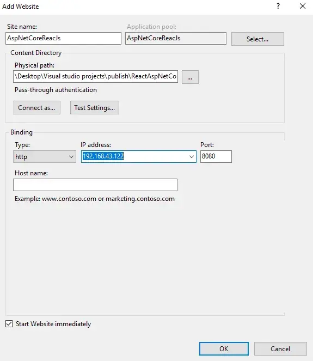Click the Content Directory group heading
The width and height of the screenshot is (313, 361).
[x=36, y=53]
